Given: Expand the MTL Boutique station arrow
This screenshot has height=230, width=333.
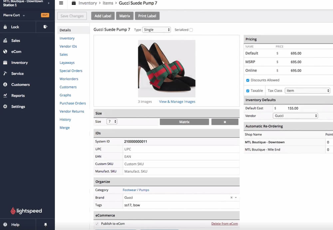Looking at the screenshot, I should (x=49, y=3).
